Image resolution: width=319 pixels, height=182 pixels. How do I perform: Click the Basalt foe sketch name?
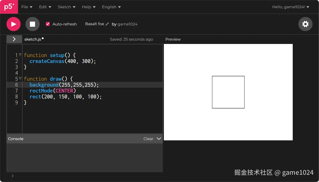95,24
